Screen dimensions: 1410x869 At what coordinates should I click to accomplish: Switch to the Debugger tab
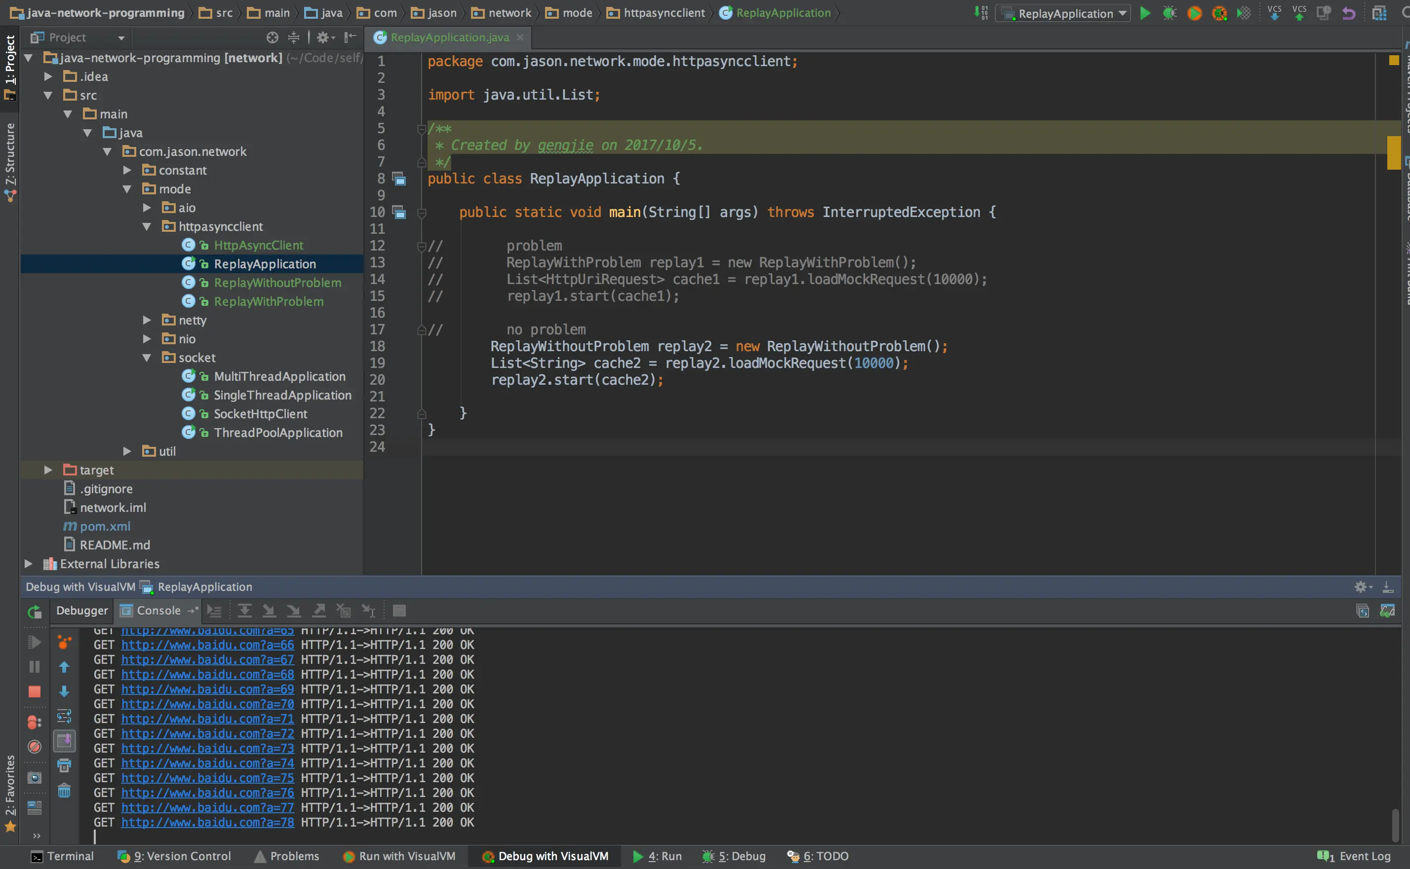click(x=81, y=611)
